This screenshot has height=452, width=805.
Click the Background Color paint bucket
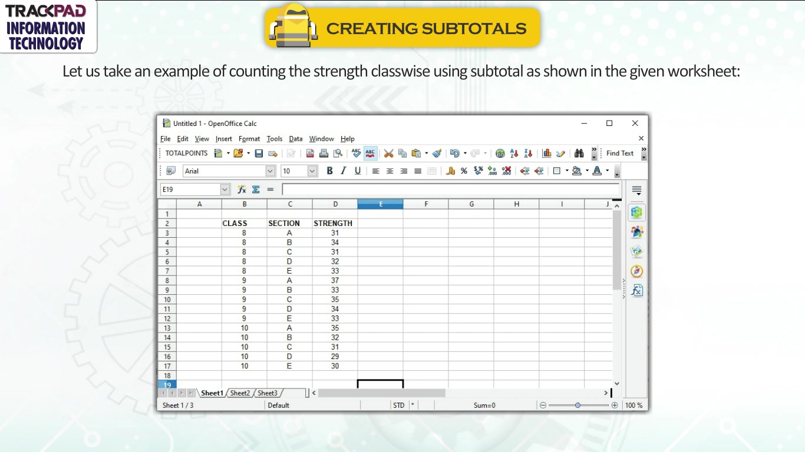coord(577,171)
